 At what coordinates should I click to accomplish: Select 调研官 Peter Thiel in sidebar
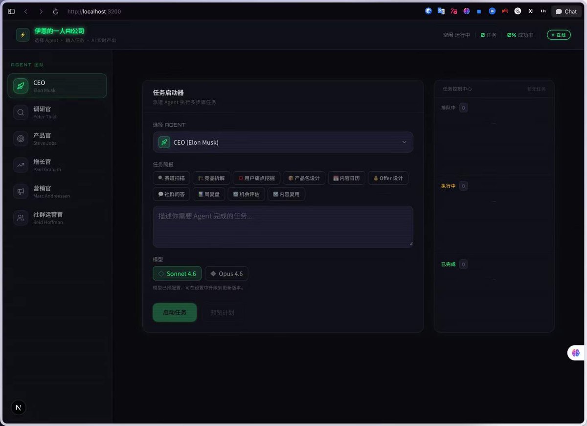pyautogui.click(x=57, y=112)
